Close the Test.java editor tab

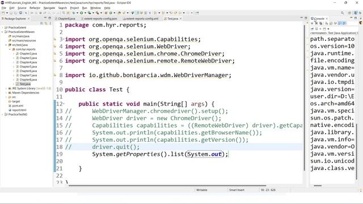180,19
